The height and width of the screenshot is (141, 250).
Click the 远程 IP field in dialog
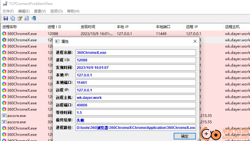(136, 90)
